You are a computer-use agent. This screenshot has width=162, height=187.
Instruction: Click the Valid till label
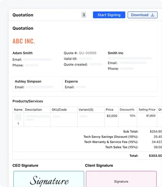[70, 59]
